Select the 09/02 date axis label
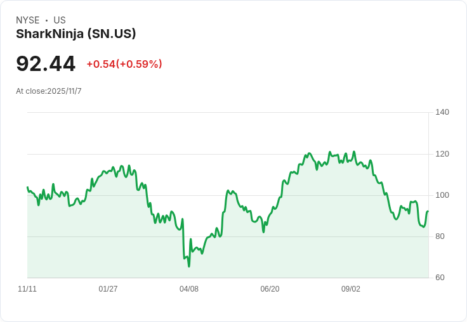 coord(351,289)
